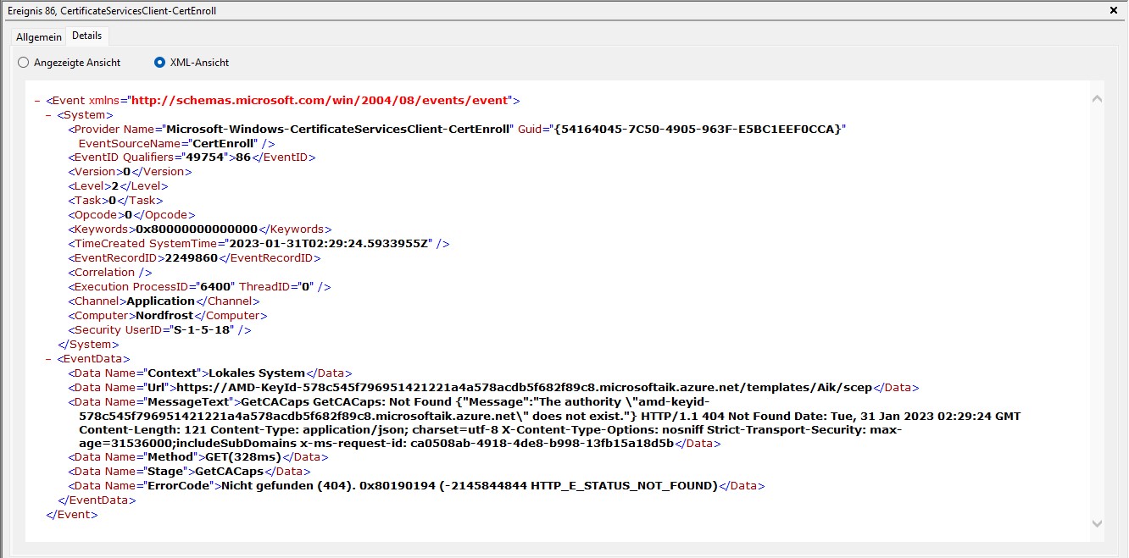1129x558 pixels.
Task: Collapse the EventData node
Action: point(49,359)
